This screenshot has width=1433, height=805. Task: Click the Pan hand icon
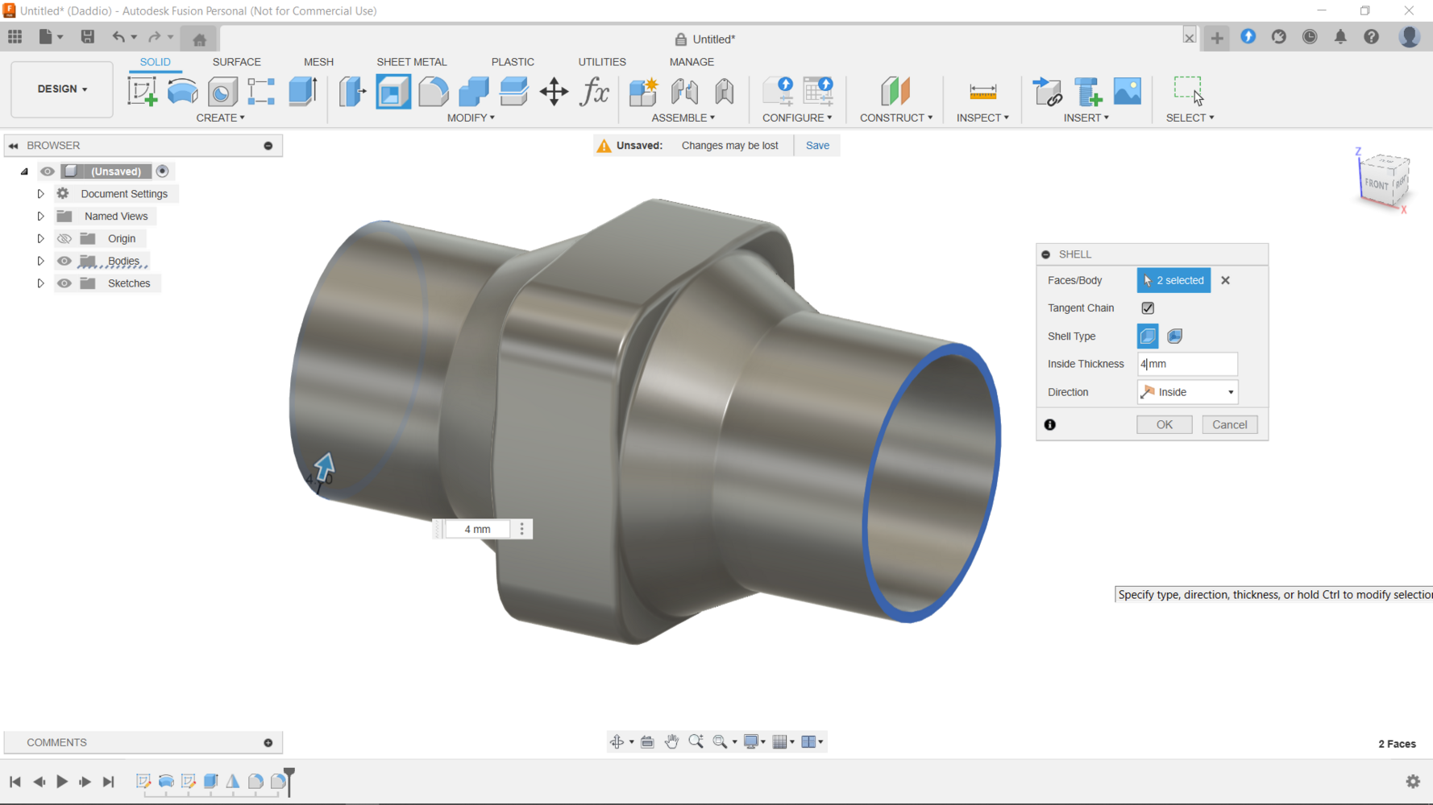[x=671, y=742]
